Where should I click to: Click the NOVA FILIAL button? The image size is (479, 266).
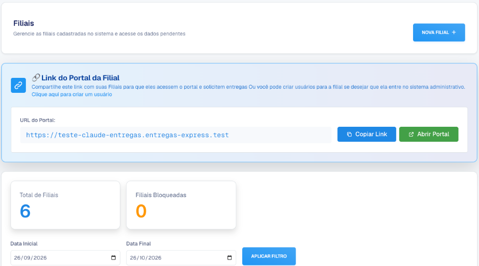pos(439,32)
